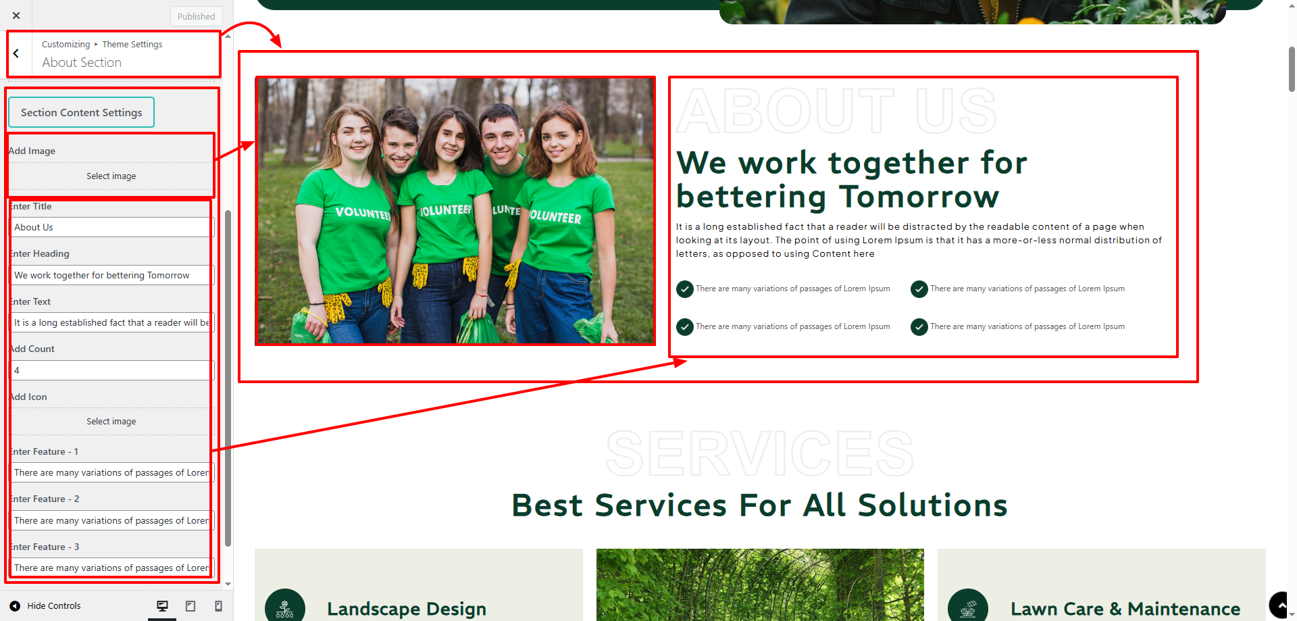This screenshot has height=621, width=1297.
Task: Edit the Feature - 1 text field
Action: point(111,472)
